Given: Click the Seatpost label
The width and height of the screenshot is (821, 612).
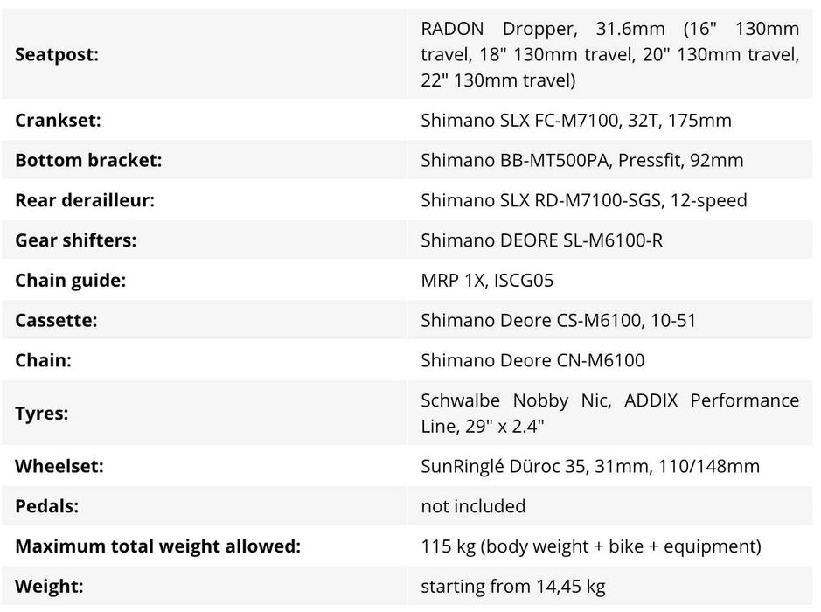Looking at the screenshot, I should point(57,54).
